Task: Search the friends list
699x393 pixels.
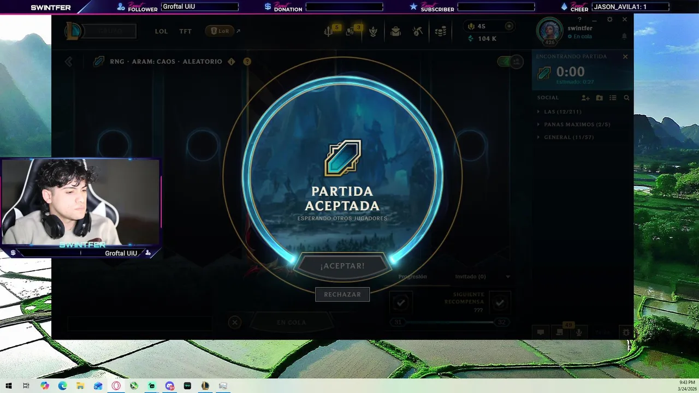Action: (x=626, y=98)
